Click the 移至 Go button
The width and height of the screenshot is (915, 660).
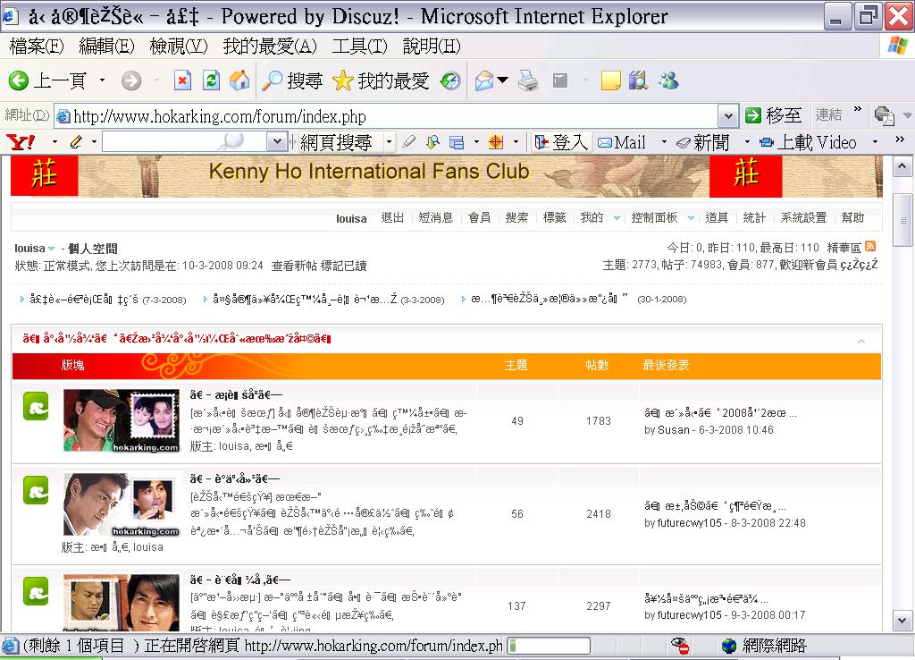tap(773, 115)
